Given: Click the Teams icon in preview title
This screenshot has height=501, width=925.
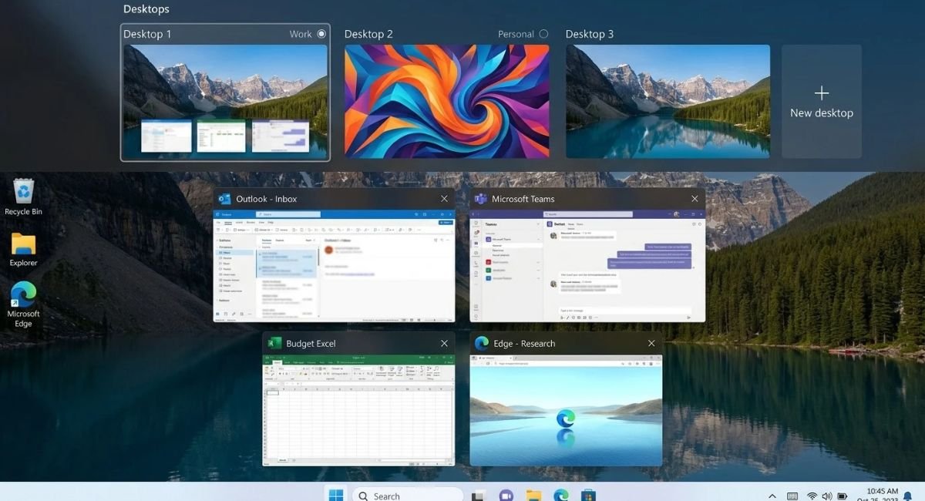Looking at the screenshot, I should pyautogui.click(x=480, y=199).
